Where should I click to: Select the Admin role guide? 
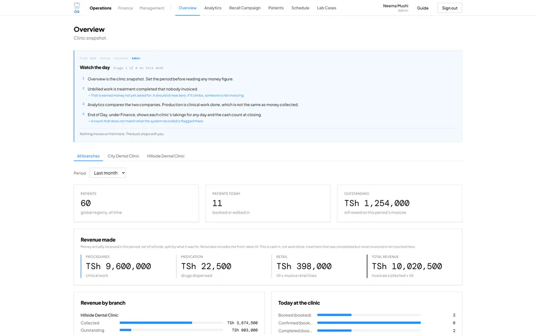click(x=136, y=58)
